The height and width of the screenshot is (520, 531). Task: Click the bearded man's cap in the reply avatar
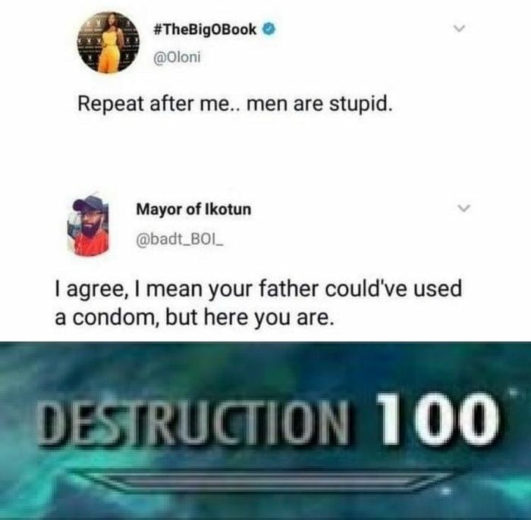pos(90,204)
